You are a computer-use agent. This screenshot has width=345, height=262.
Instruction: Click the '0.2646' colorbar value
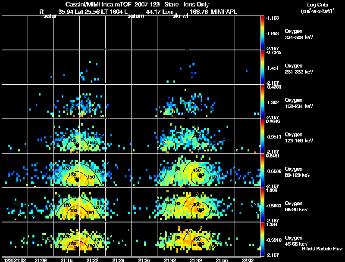[273, 121]
